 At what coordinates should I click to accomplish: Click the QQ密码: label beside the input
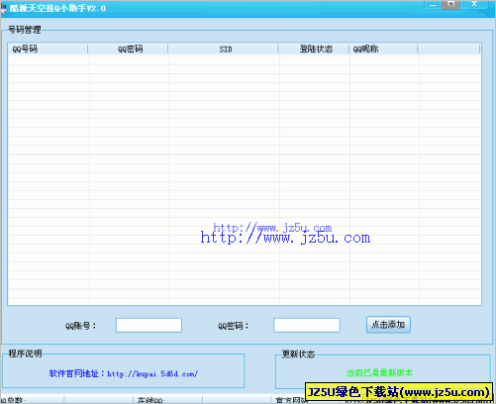click(233, 326)
